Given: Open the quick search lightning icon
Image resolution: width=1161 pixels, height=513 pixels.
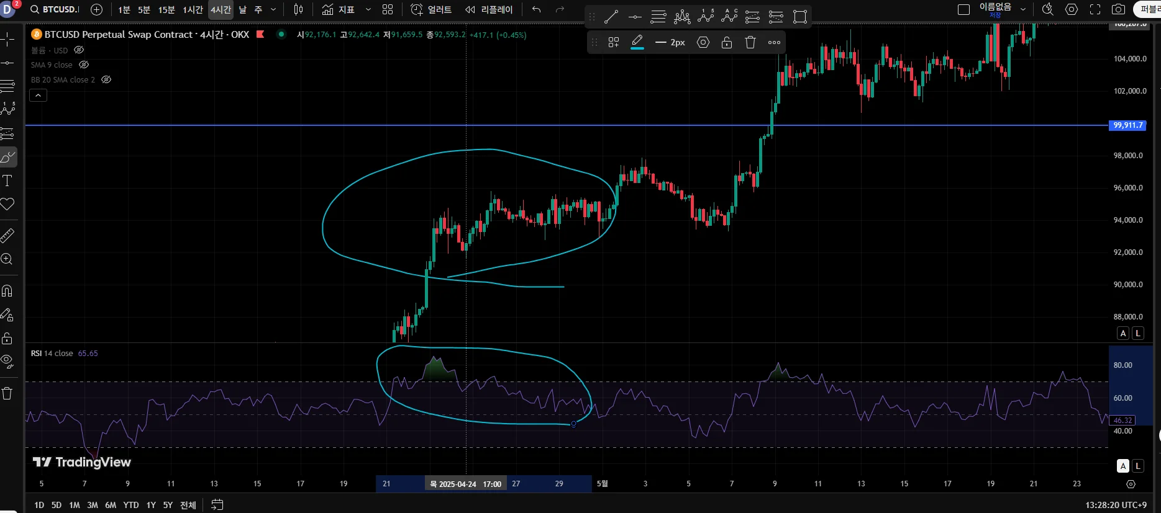Looking at the screenshot, I should click(1048, 9).
